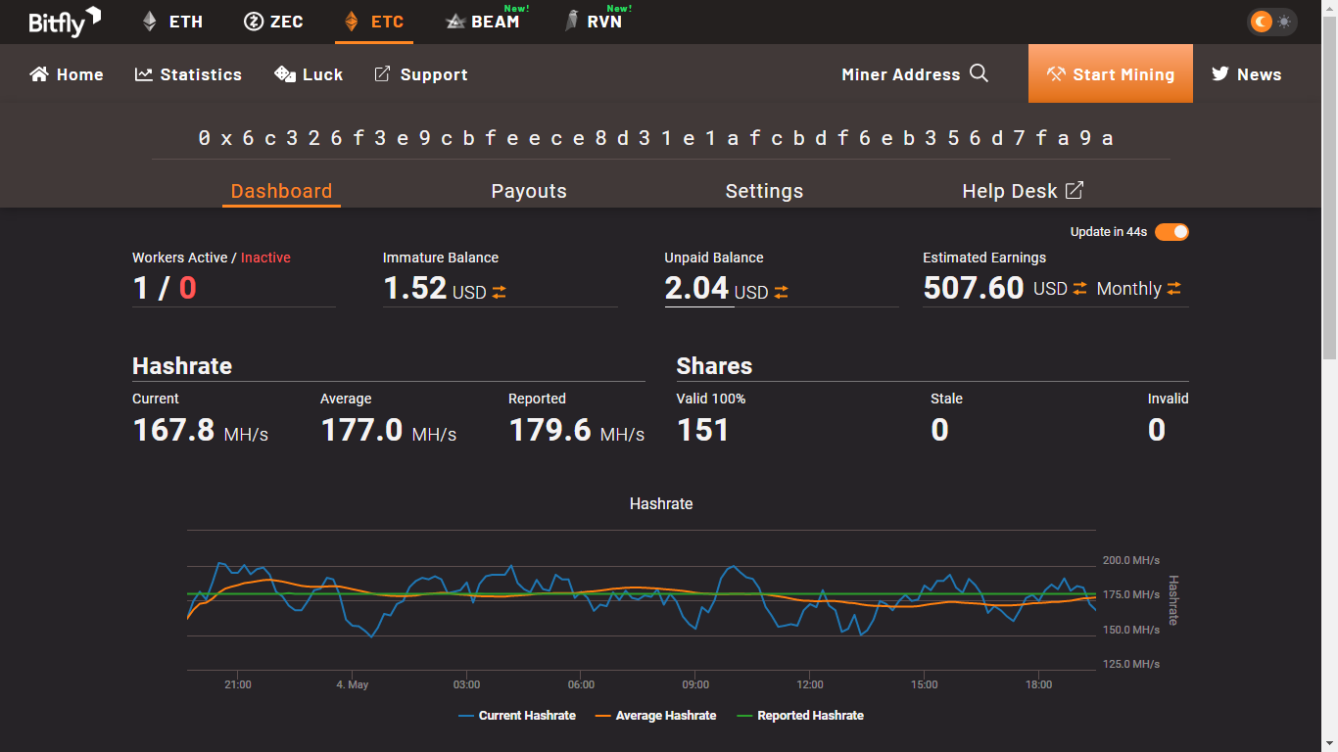Click the Hashrate chart title
Screen dimensions: 1338x752
pyautogui.click(x=661, y=503)
